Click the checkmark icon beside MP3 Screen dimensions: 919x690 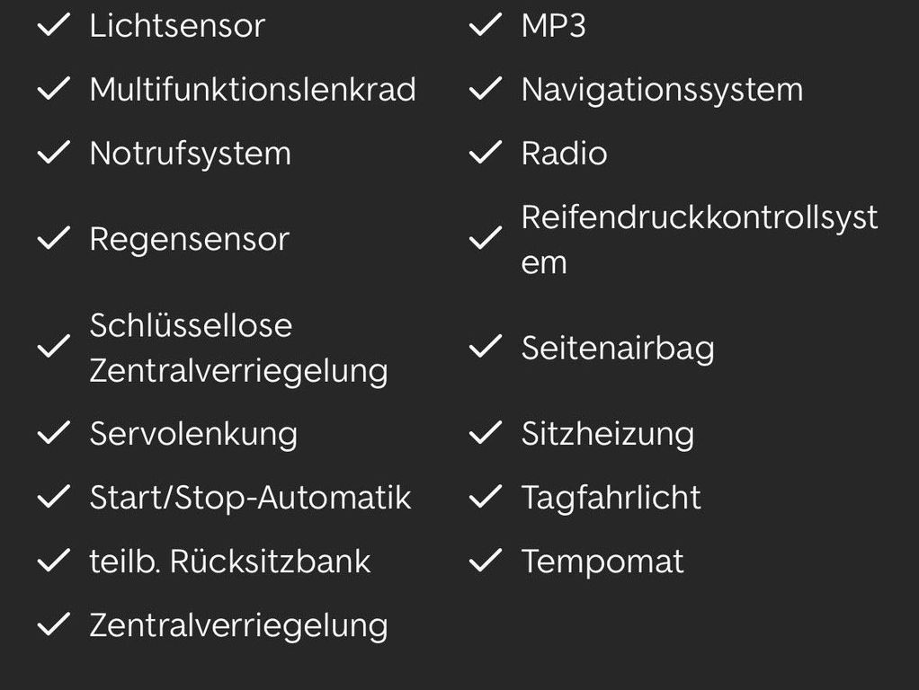(x=486, y=25)
